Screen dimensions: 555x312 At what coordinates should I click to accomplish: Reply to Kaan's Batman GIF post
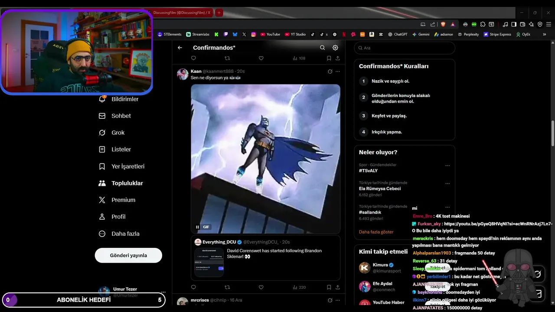(x=193, y=287)
